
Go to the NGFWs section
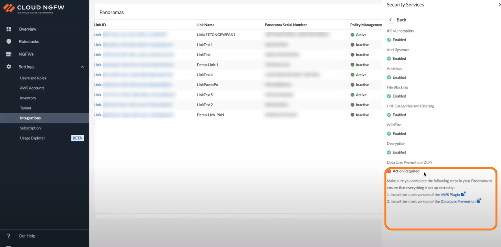pos(26,54)
